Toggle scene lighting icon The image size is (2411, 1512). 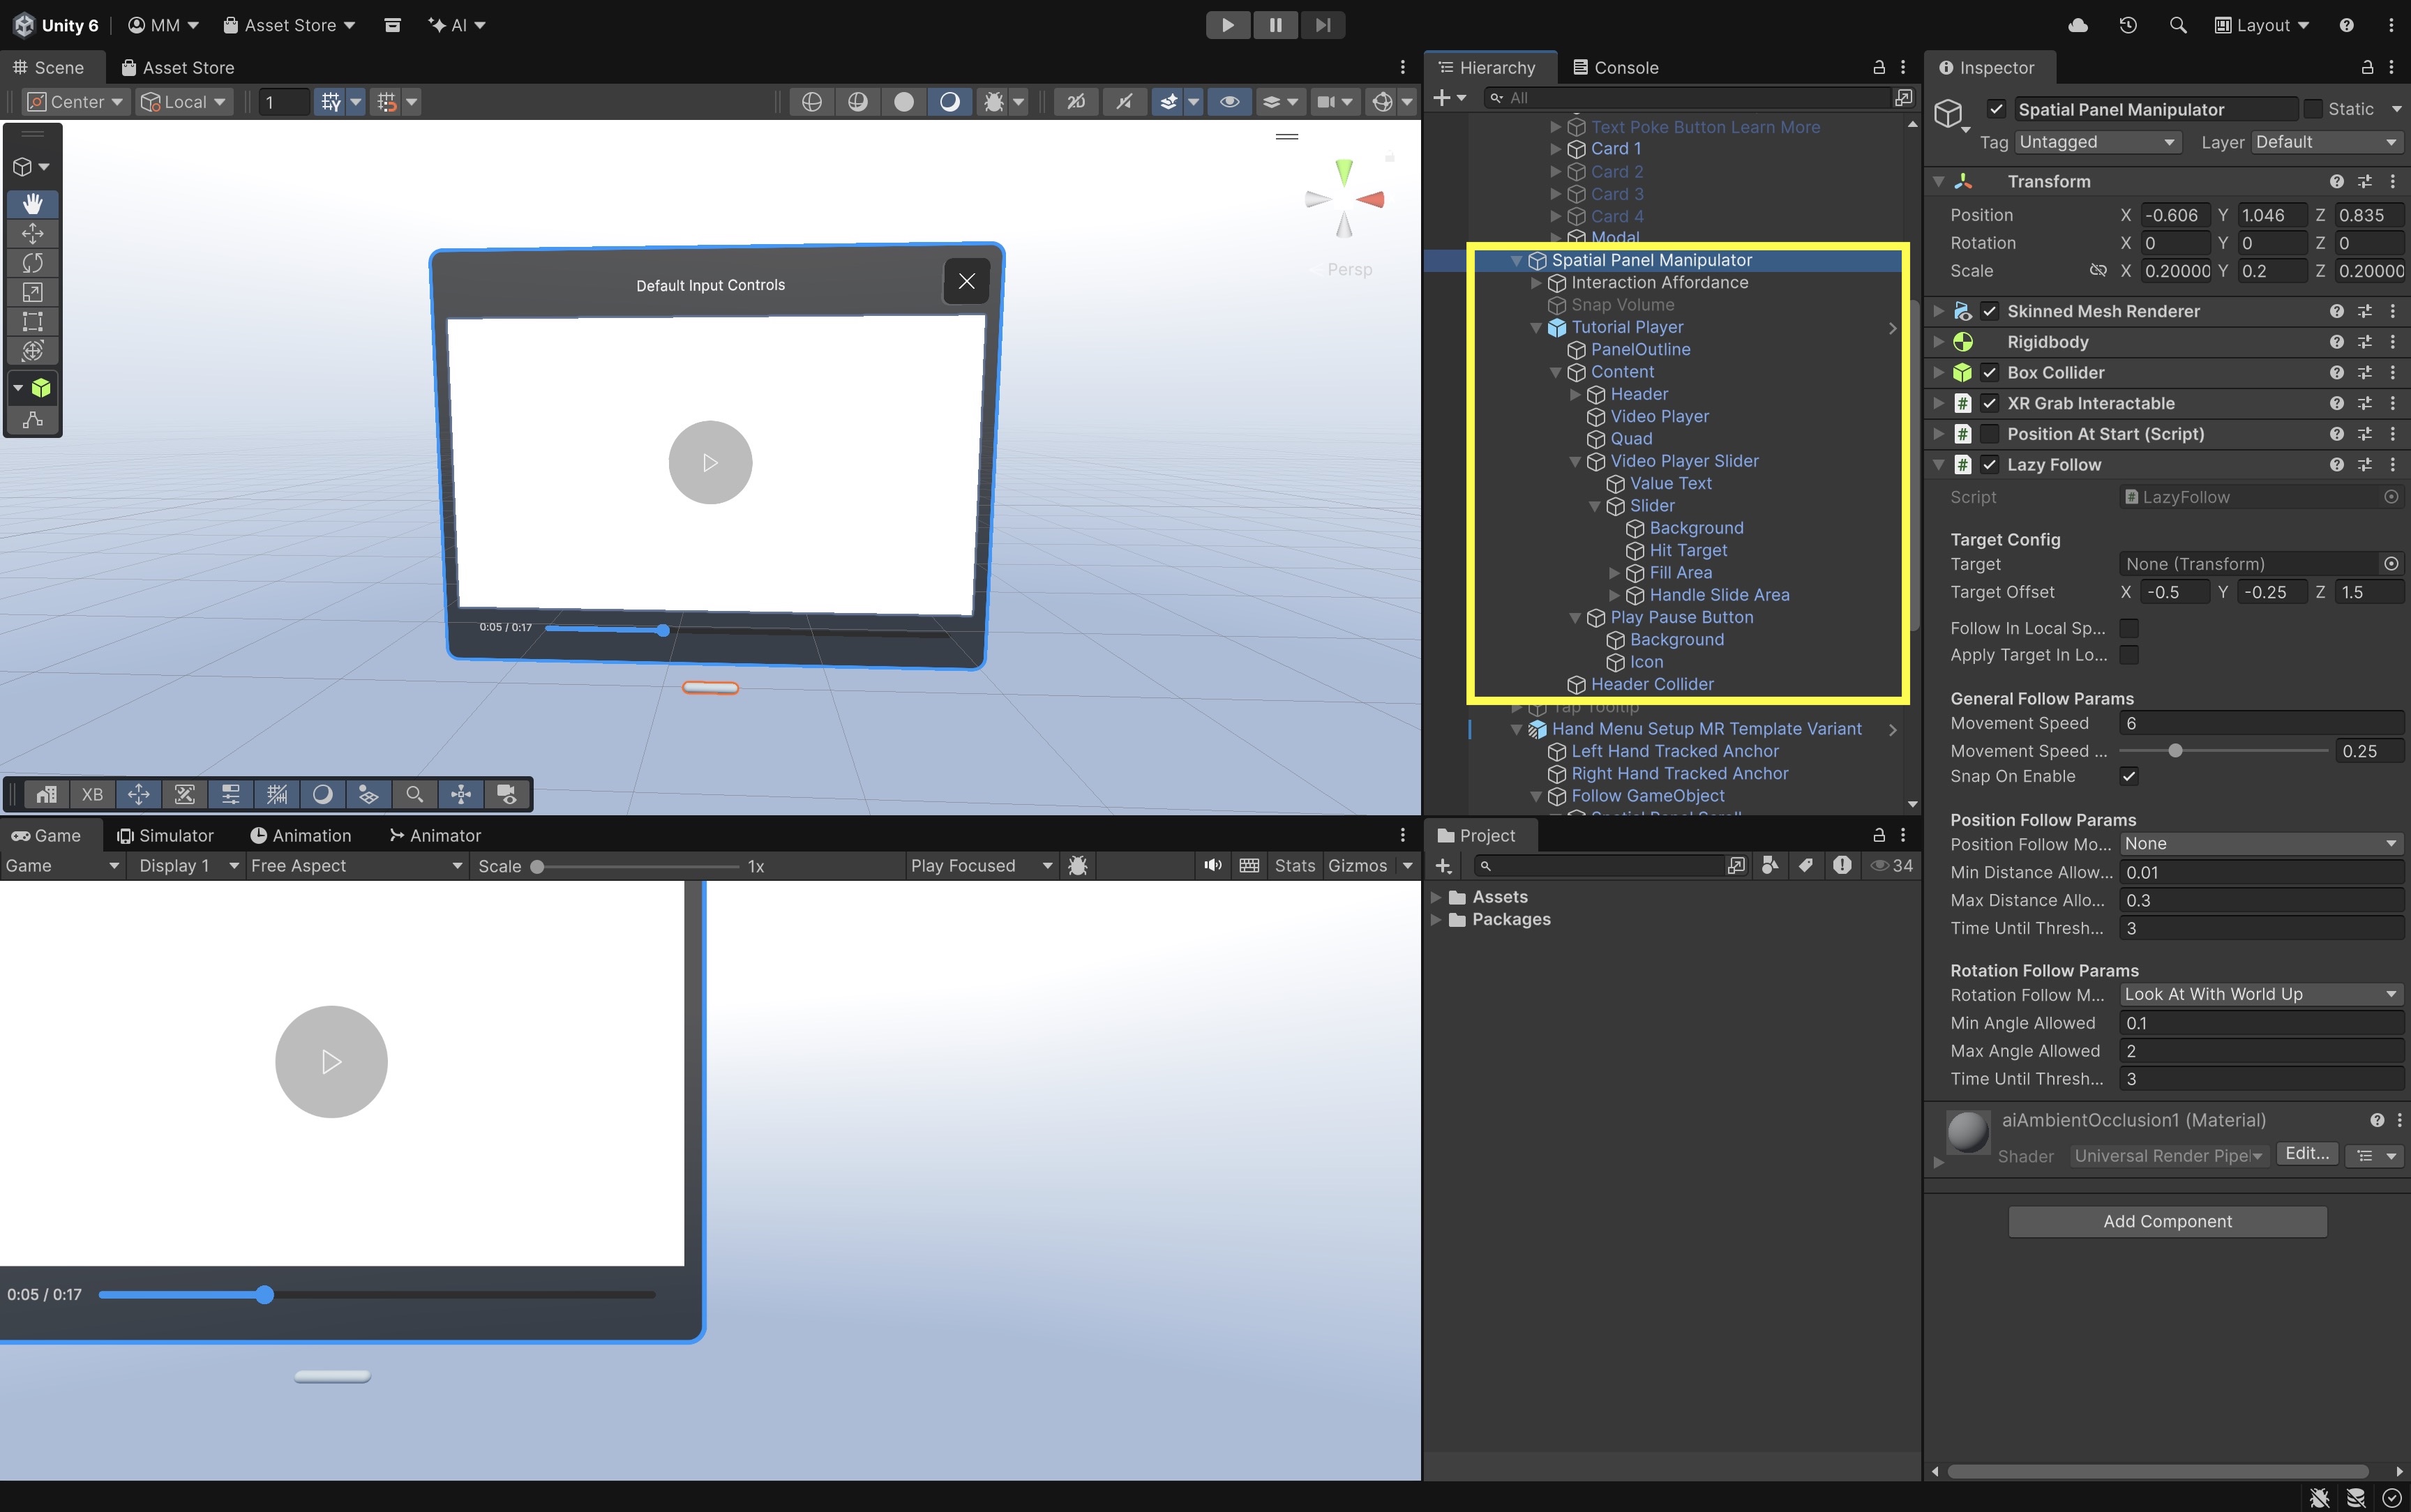tap(1124, 101)
